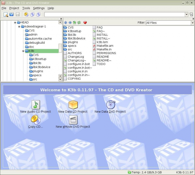
Task: Select debugbuild folder in the tree
Action: click(x=35, y=43)
